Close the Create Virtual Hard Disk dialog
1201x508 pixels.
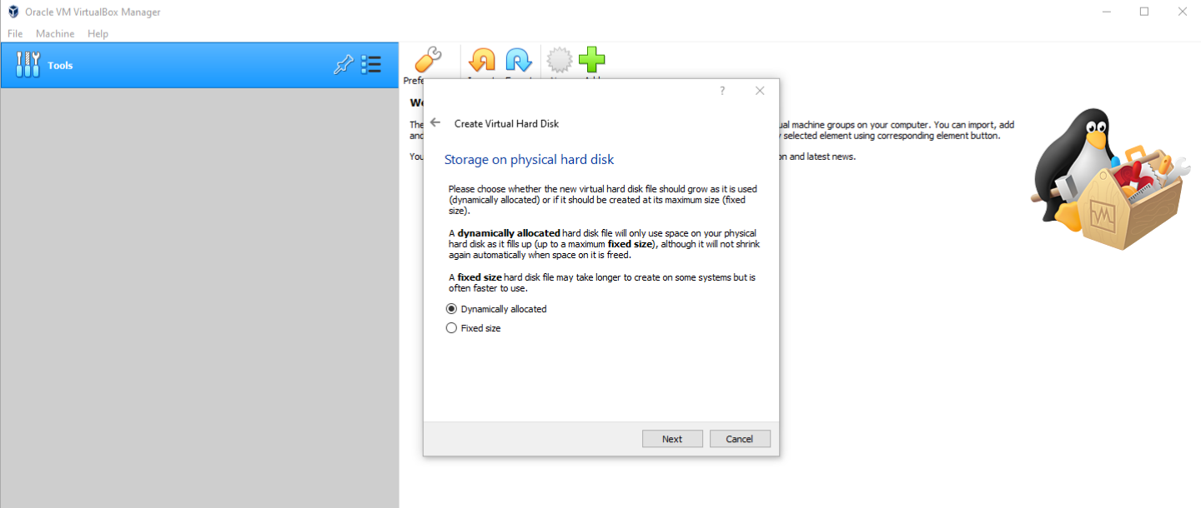760,91
